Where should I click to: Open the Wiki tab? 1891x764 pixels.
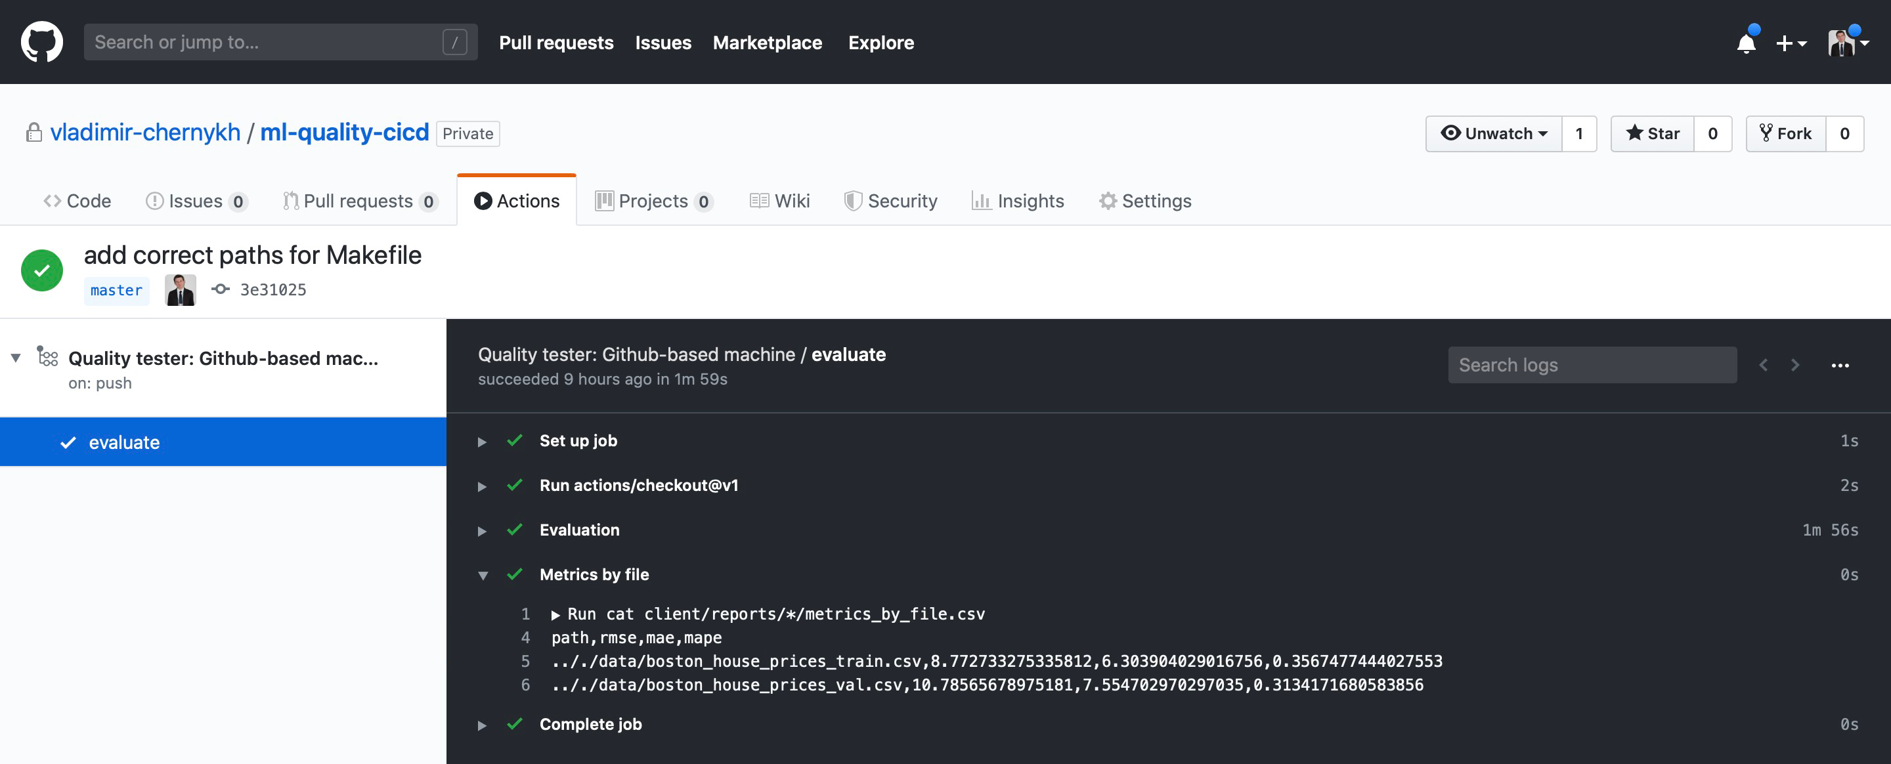779,201
